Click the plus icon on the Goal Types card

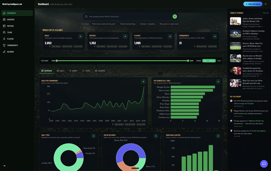tap(93, 136)
